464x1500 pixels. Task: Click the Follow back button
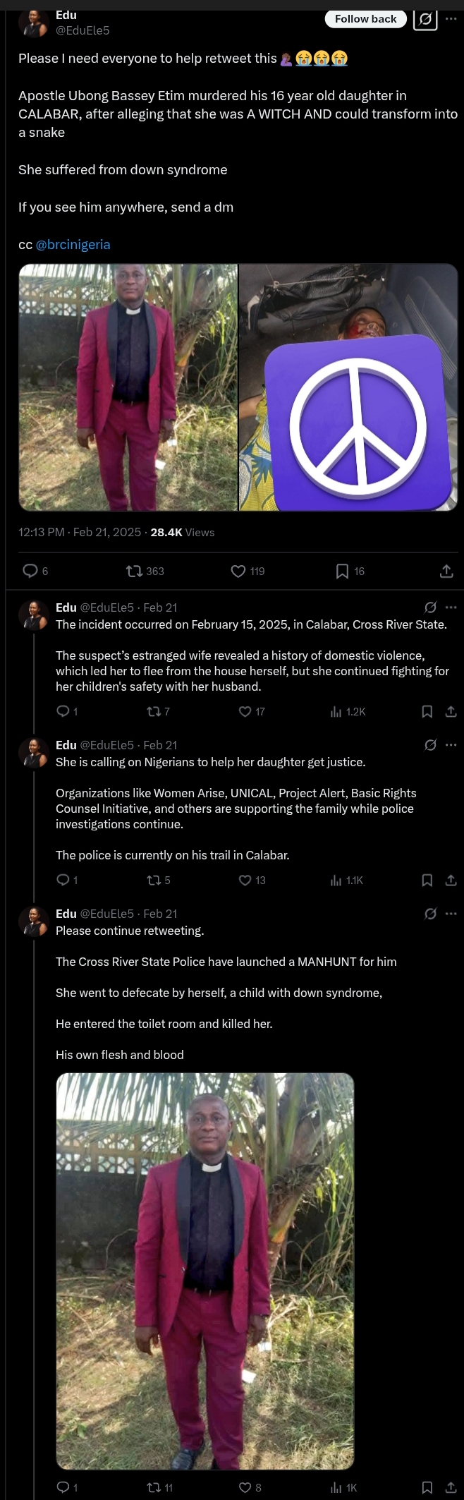pyautogui.click(x=365, y=19)
